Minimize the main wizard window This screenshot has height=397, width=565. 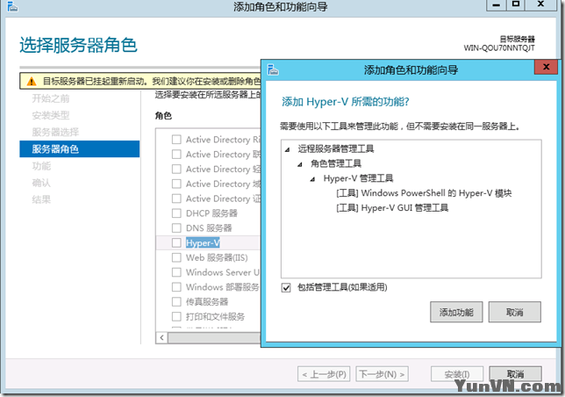coord(497,4)
